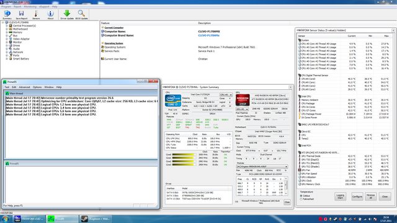This screenshot has height=223, width=397.
Task: Open the Window menu in Prime95
Action: [x=49, y=87]
